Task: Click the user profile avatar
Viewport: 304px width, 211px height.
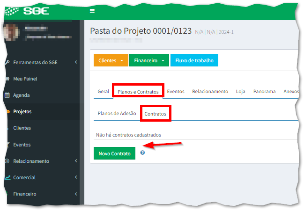Action: pos(11,32)
